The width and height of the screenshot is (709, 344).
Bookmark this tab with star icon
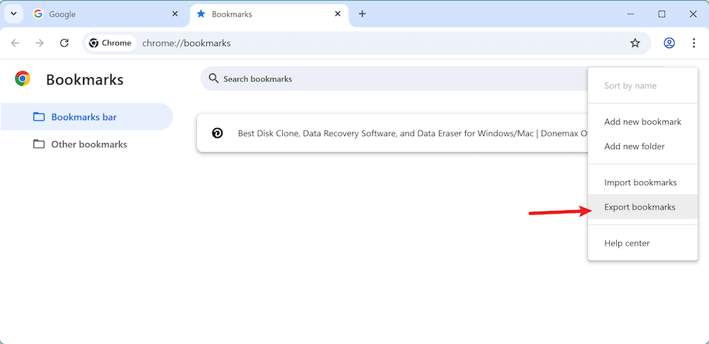click(x=635, y=43)
